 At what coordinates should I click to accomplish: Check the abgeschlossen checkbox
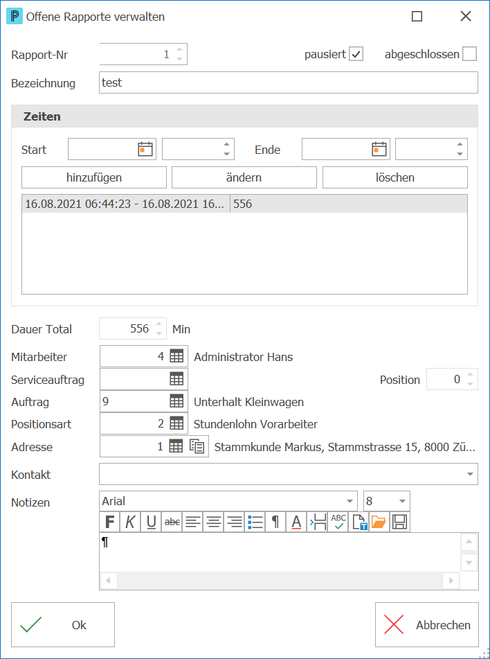469,54
